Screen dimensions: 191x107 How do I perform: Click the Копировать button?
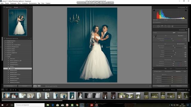(x=10, y=86)
